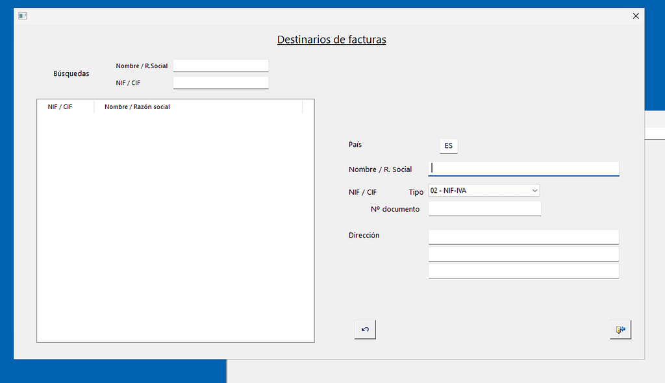Click the Búsquedas label

71,74
